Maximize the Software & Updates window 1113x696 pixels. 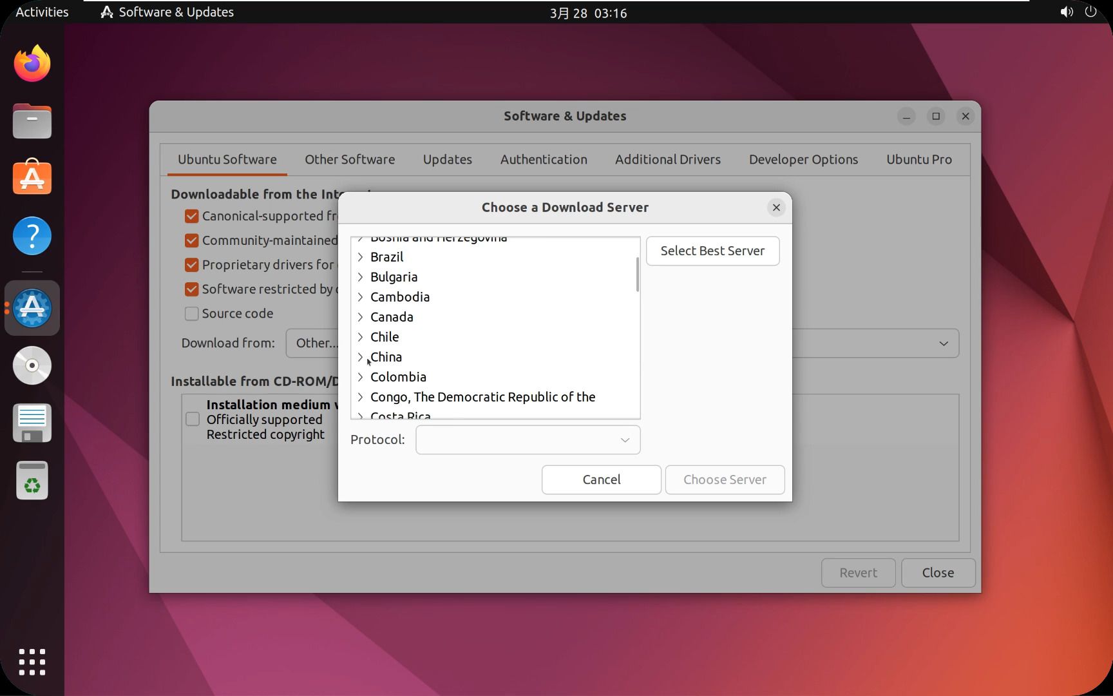pyautogui.click(x=936, y=116)
